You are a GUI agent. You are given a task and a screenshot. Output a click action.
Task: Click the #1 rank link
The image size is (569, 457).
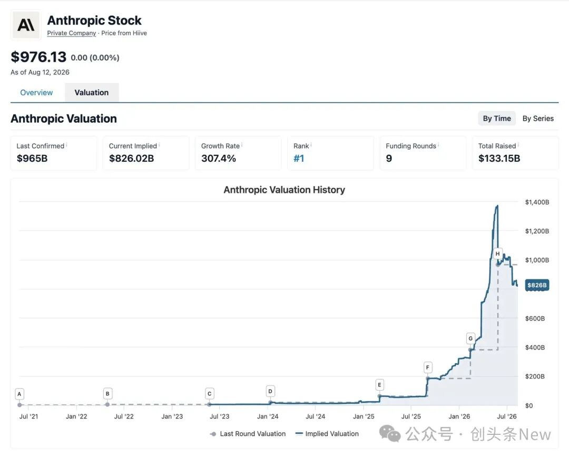pos(299,158)
